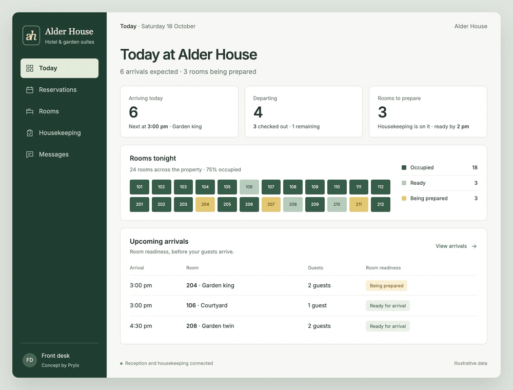
Task: Click the Ready legend color swatch
Action: click(x=404, y=183)
